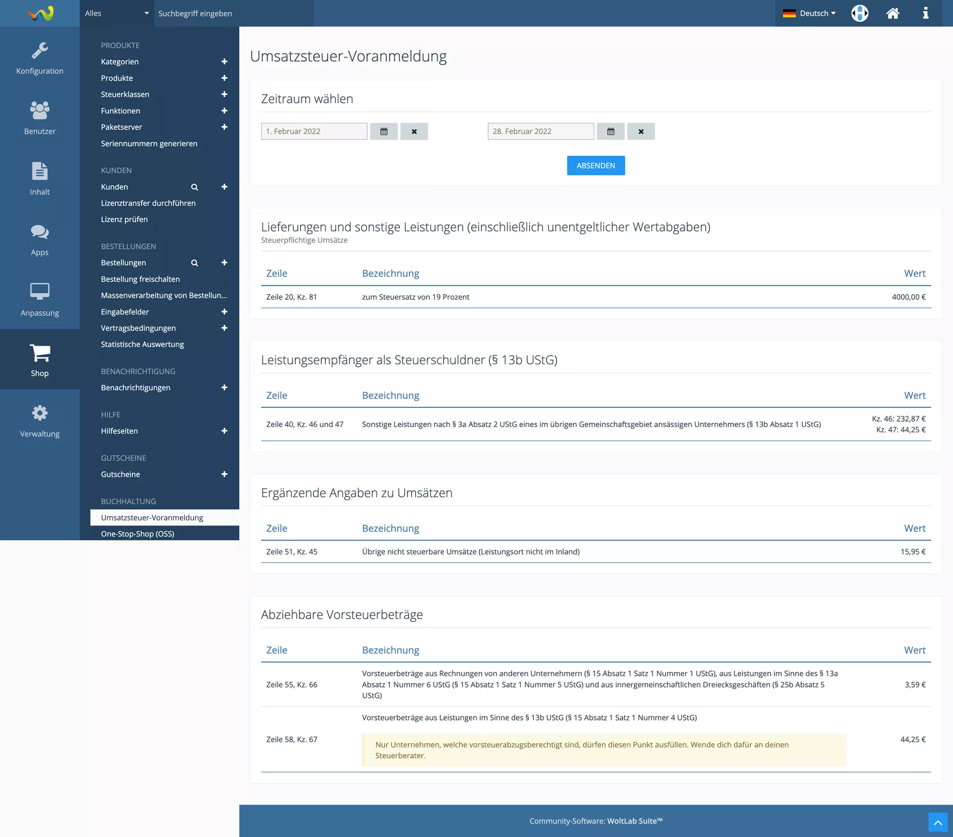Add a new Gutscheine entry
The width and height of the screenshot is (953, 837).
pyautogui.click(x=224, y=474)
